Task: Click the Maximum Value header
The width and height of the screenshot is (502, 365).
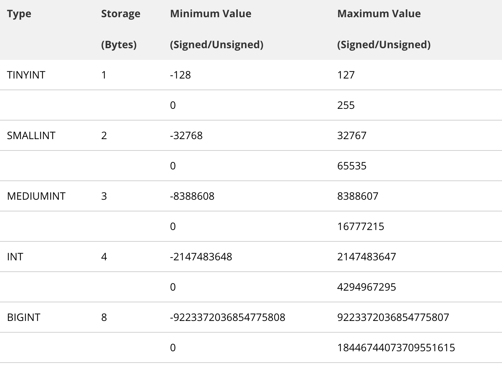Action: pos(379,14)
